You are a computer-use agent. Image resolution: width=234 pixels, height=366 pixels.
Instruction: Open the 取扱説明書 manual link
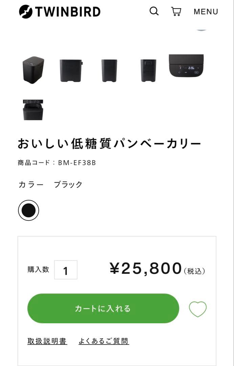pyautogui.click(x=47, y=341)
